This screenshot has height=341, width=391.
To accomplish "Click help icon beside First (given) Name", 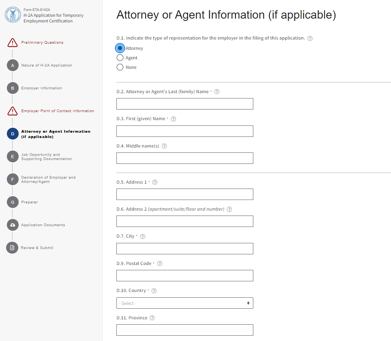I will pos(173,119).
